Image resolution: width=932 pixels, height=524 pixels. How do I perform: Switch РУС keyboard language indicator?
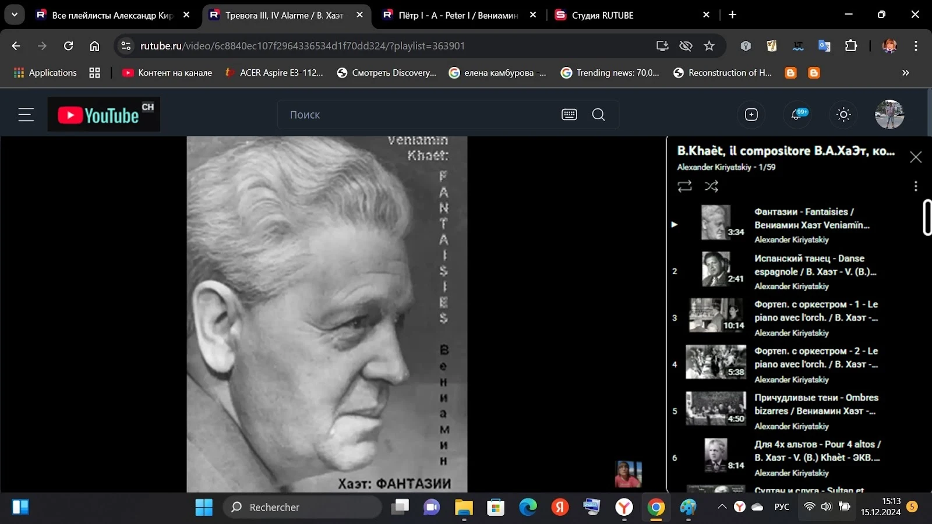tap(782, 507)
